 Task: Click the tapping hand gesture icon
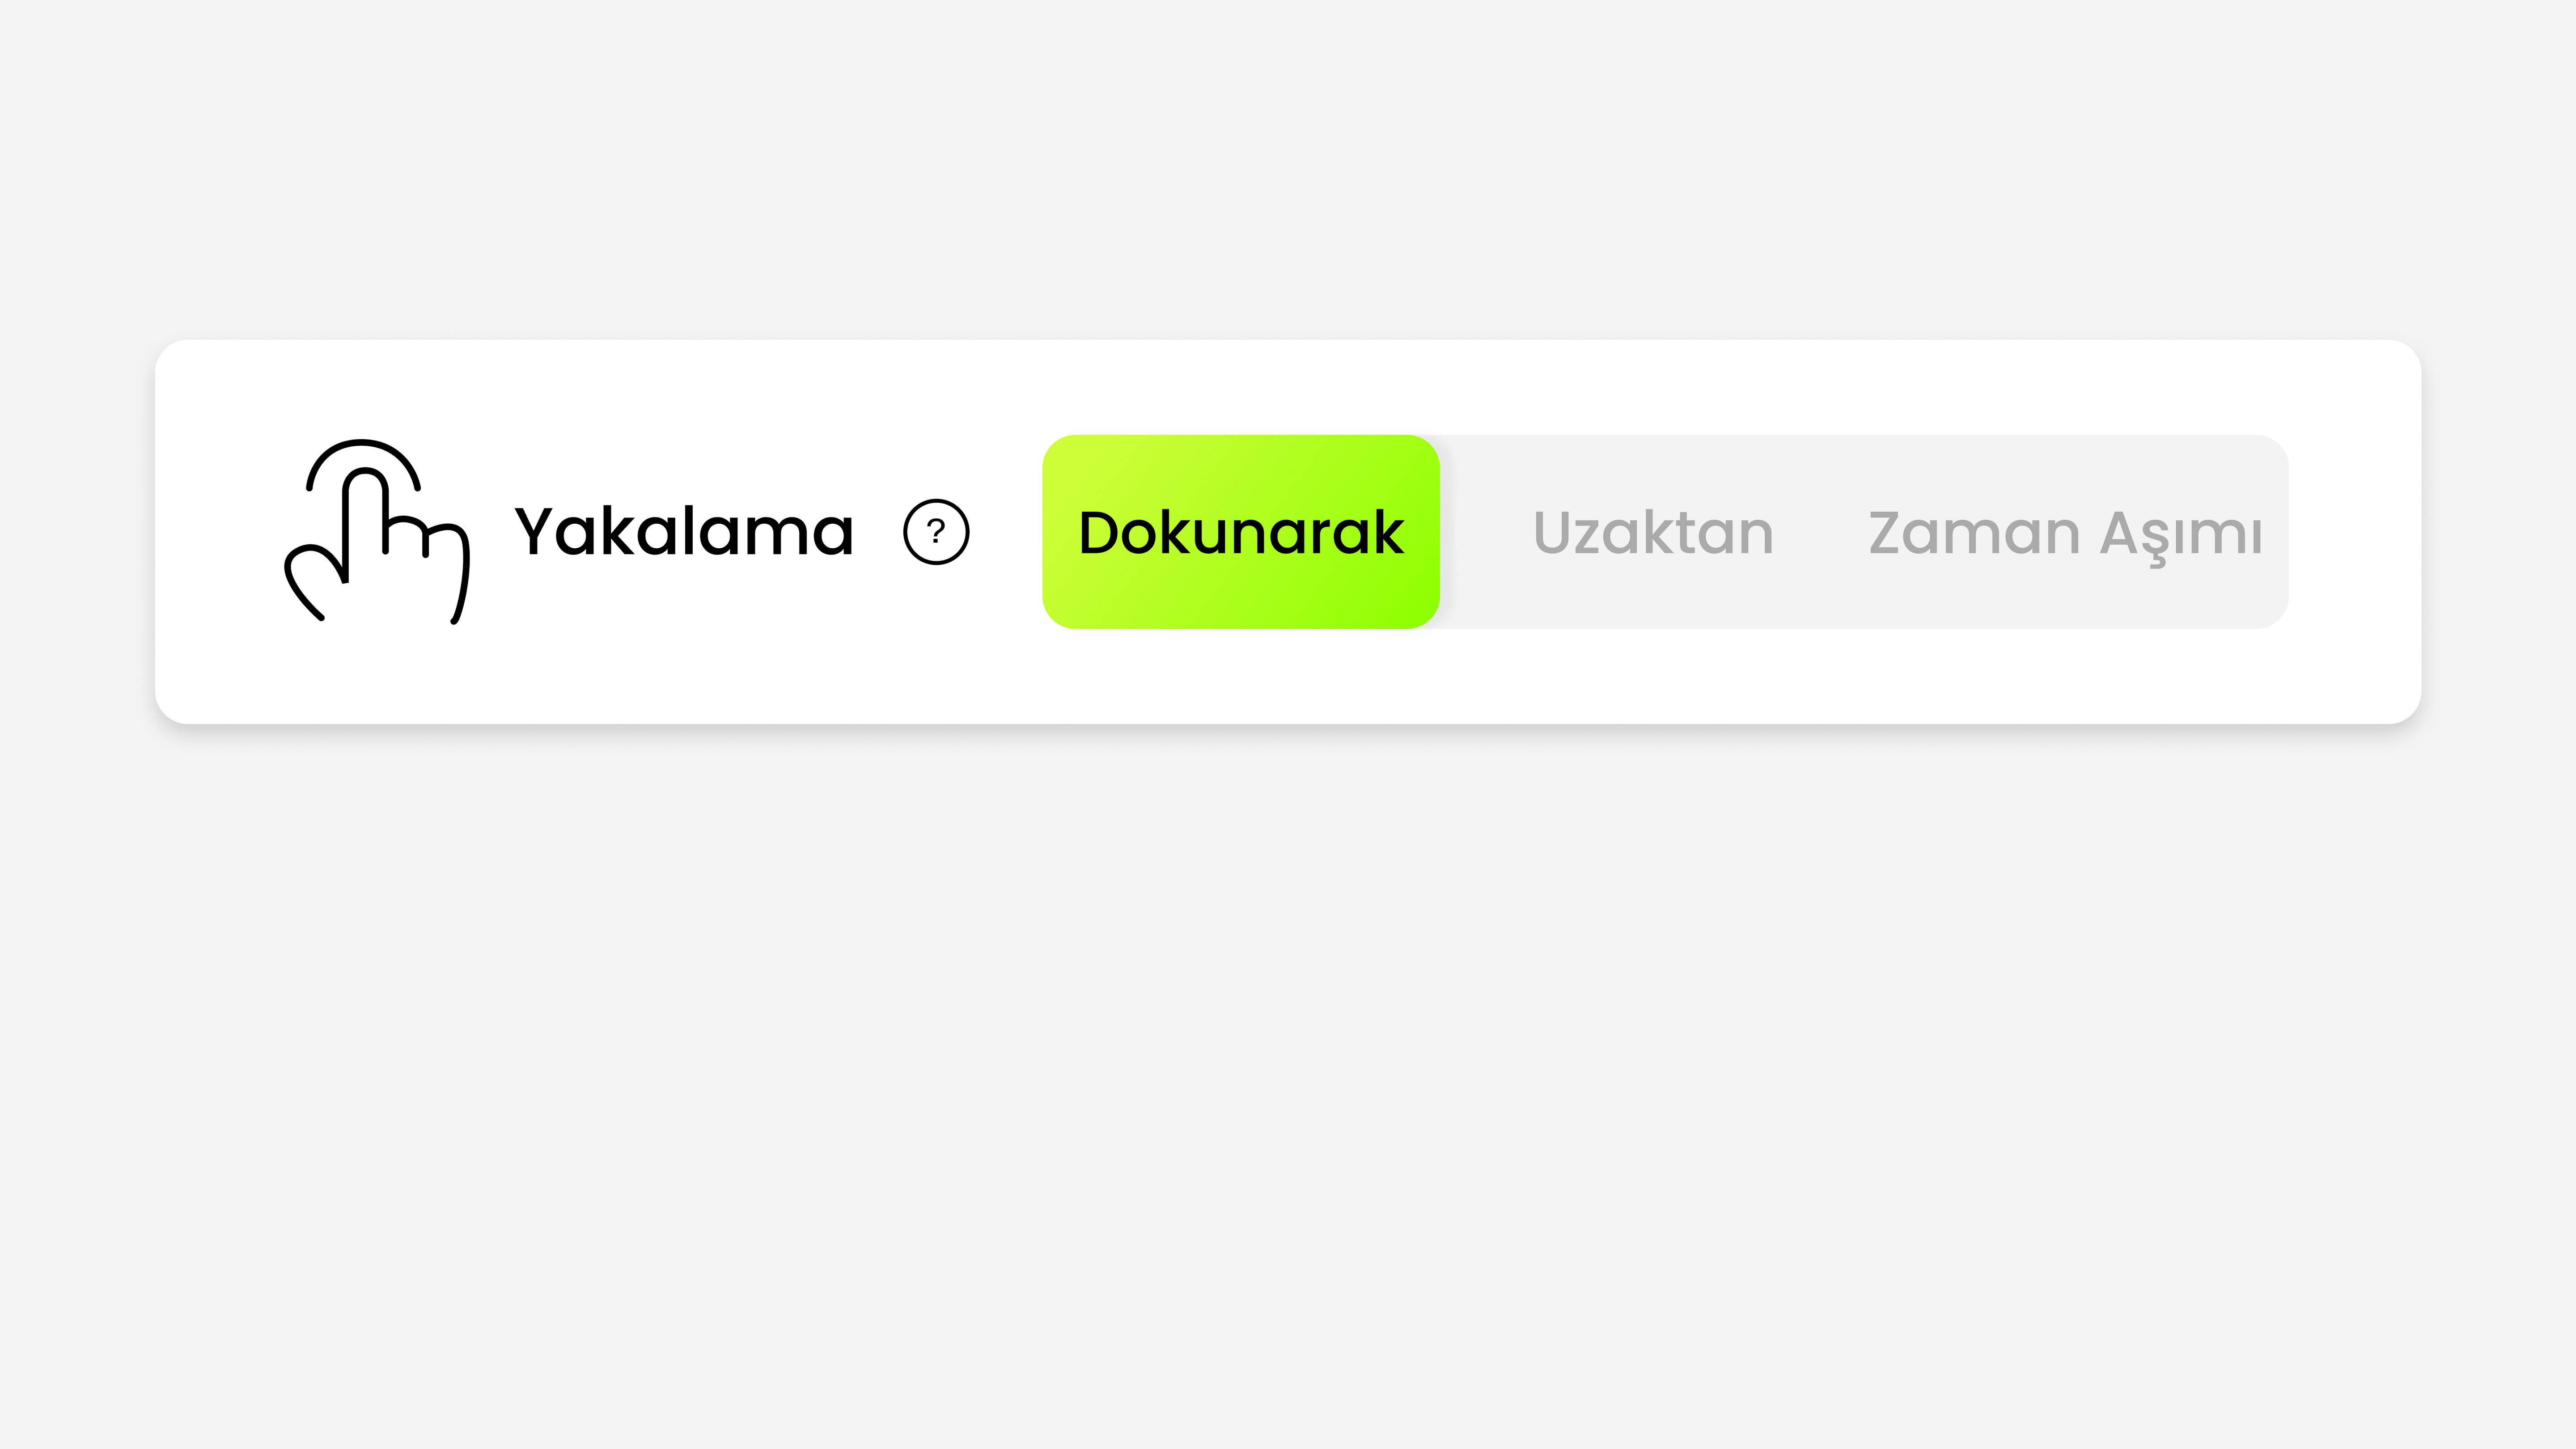377,531
